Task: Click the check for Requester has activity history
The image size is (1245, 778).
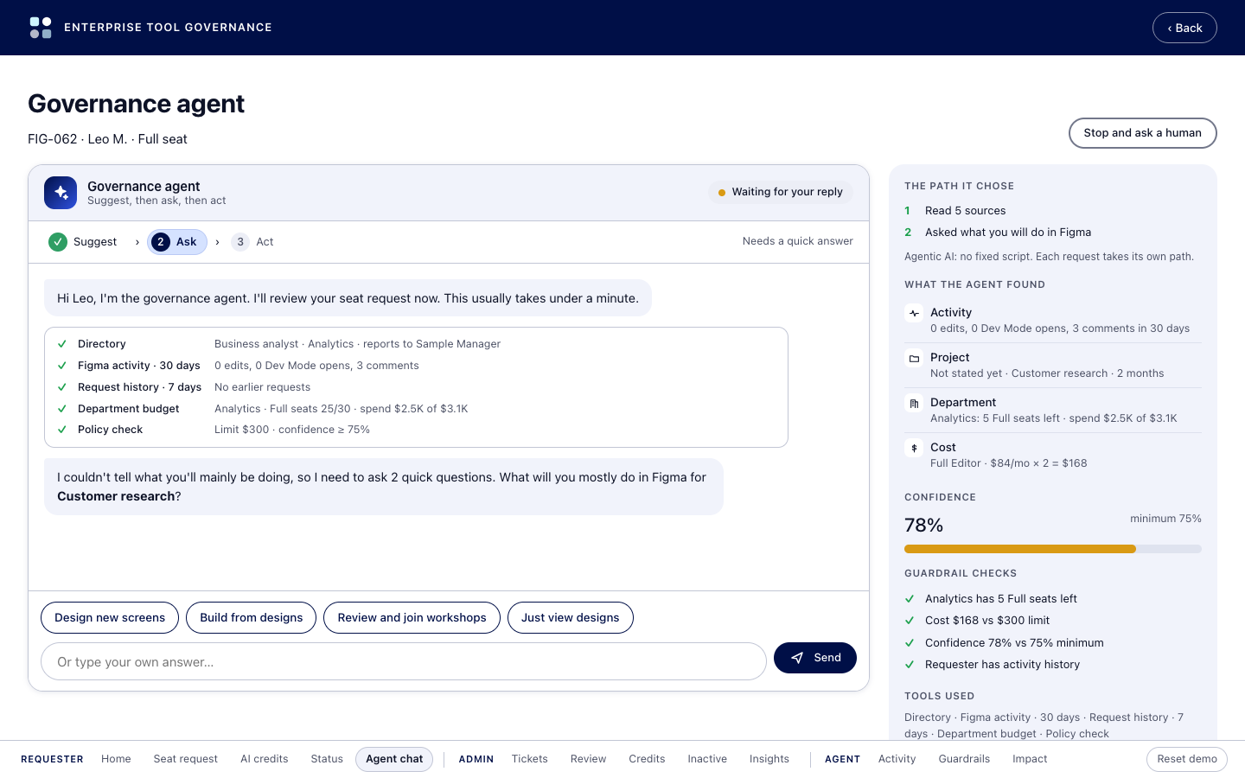Action: (x=910, y=665)
